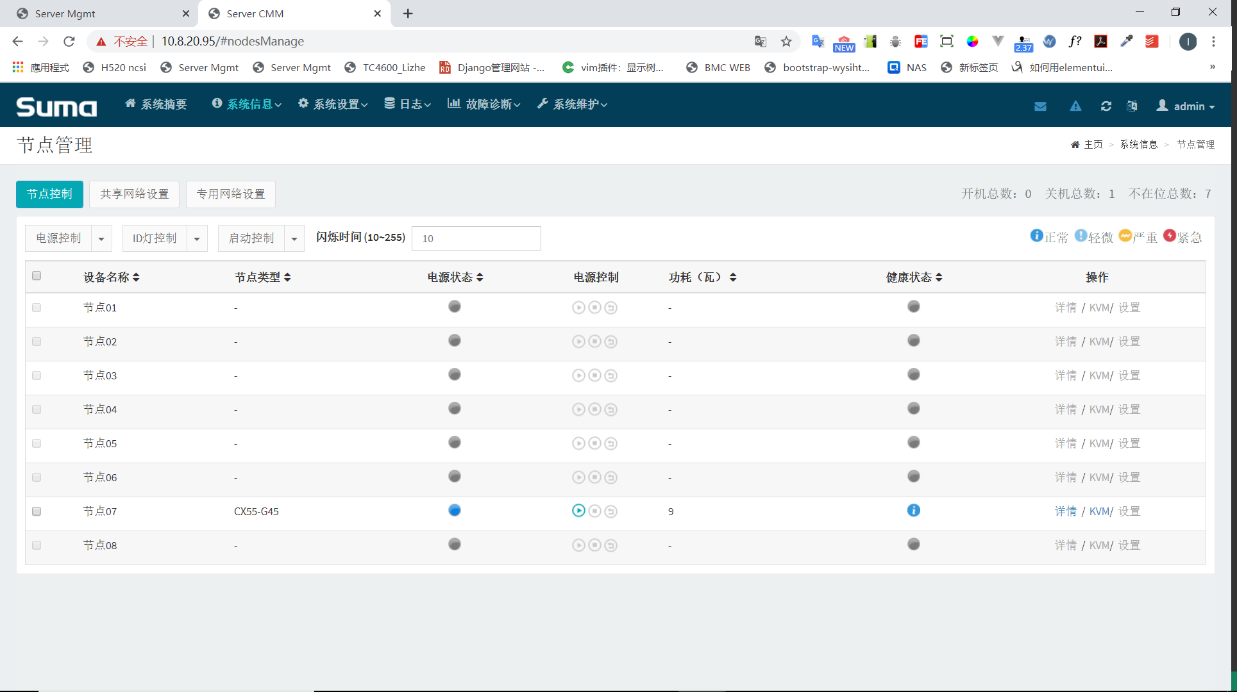This screenshot has height=692, width=1237.
Task: Check the box for 节点07
Action: click(x=37, y=511)
